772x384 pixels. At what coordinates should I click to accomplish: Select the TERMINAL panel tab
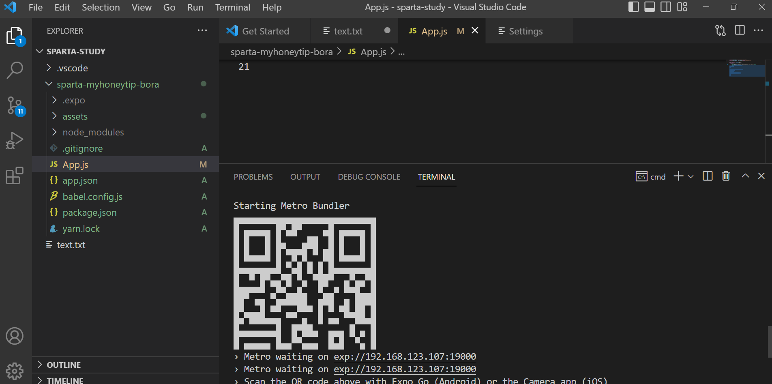coord(436,177)
